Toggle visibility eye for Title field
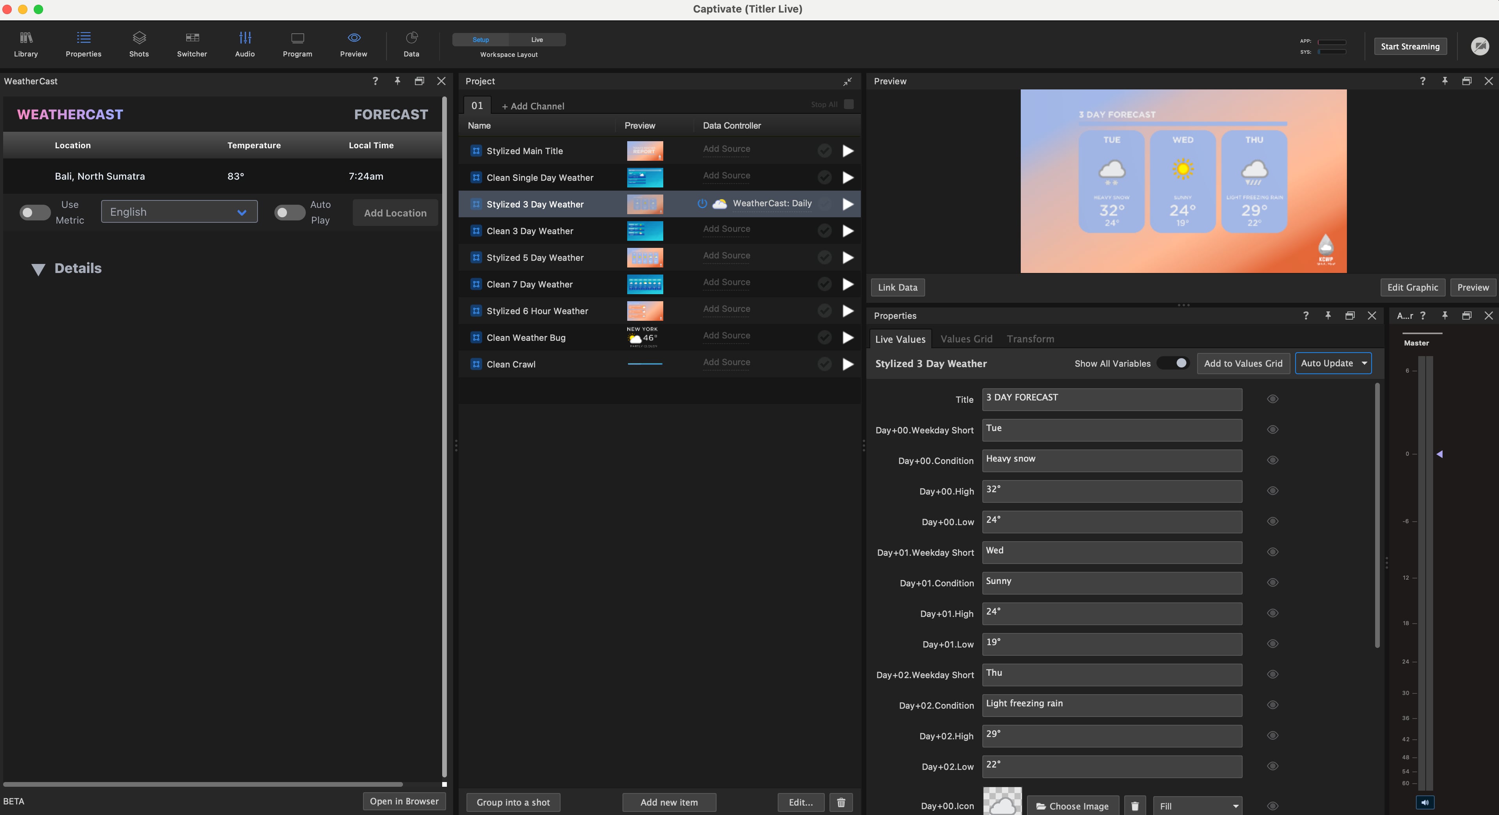Viewport: 1499px width, 815px height. (1272, 399)
